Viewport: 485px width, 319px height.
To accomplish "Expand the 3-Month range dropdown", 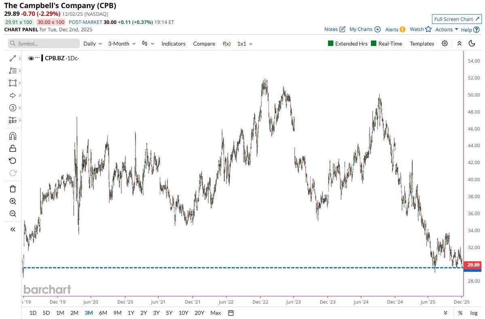I will click(x=121, y=43).
